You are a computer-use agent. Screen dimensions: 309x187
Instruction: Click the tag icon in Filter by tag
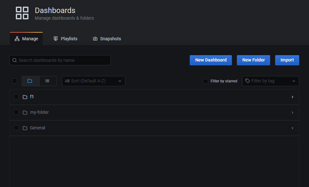[248, 81]
